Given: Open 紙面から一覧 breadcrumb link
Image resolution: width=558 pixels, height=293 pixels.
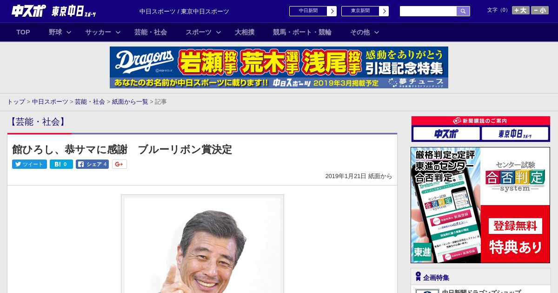Looking at the screenshot, I should (130, 101).
